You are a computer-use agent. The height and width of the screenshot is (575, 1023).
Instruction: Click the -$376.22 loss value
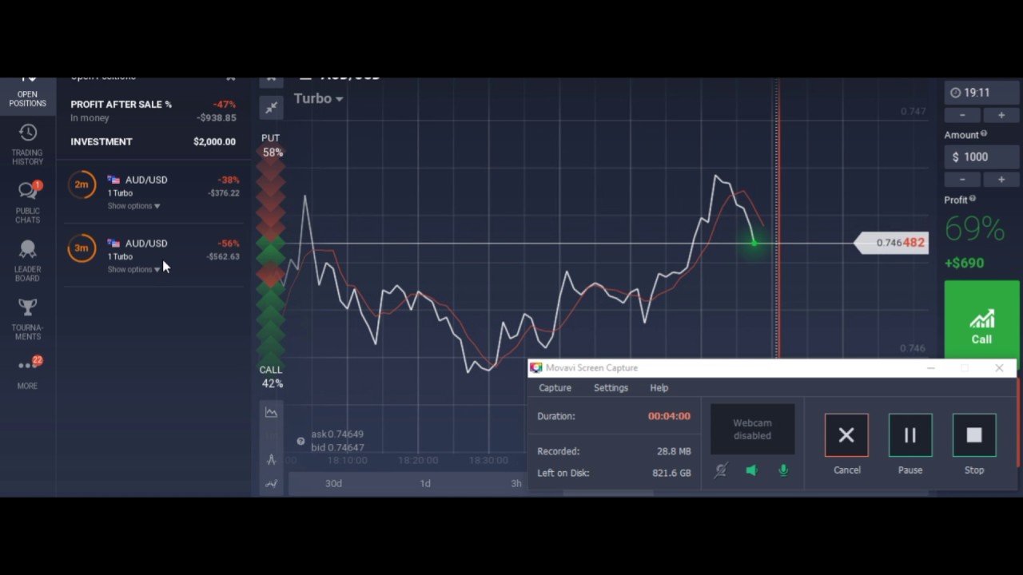coord(223,193)
